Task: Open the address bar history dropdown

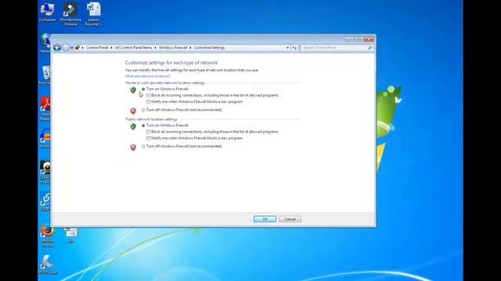Action: [x=287, y=48]
